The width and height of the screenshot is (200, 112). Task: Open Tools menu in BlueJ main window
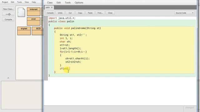19,2
